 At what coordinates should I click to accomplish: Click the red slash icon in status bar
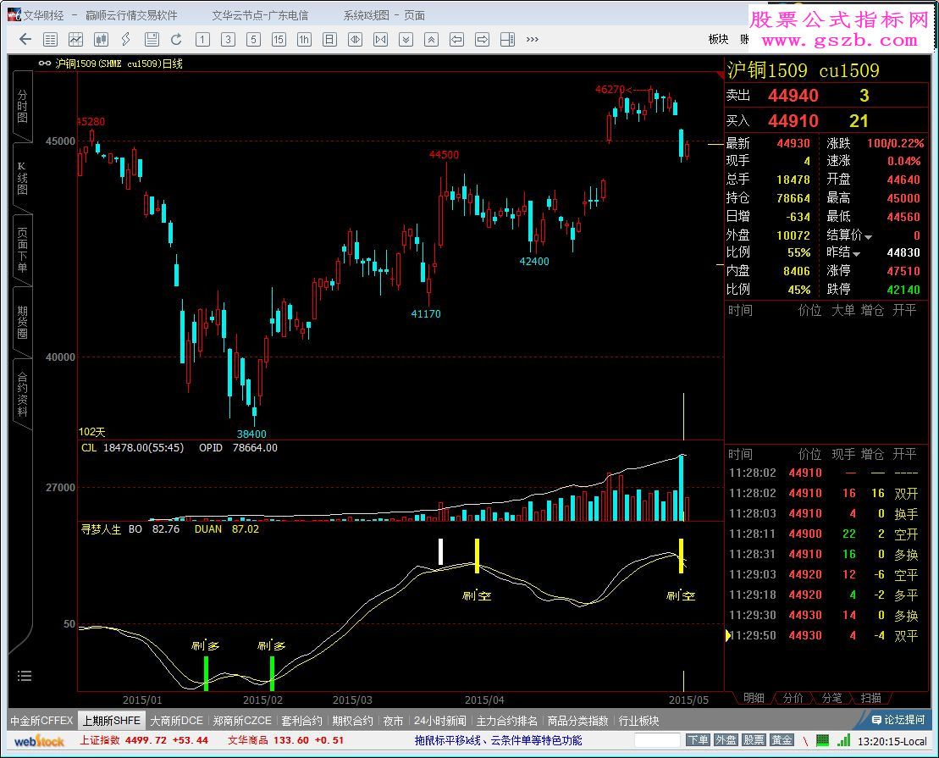tap(805, 741)
